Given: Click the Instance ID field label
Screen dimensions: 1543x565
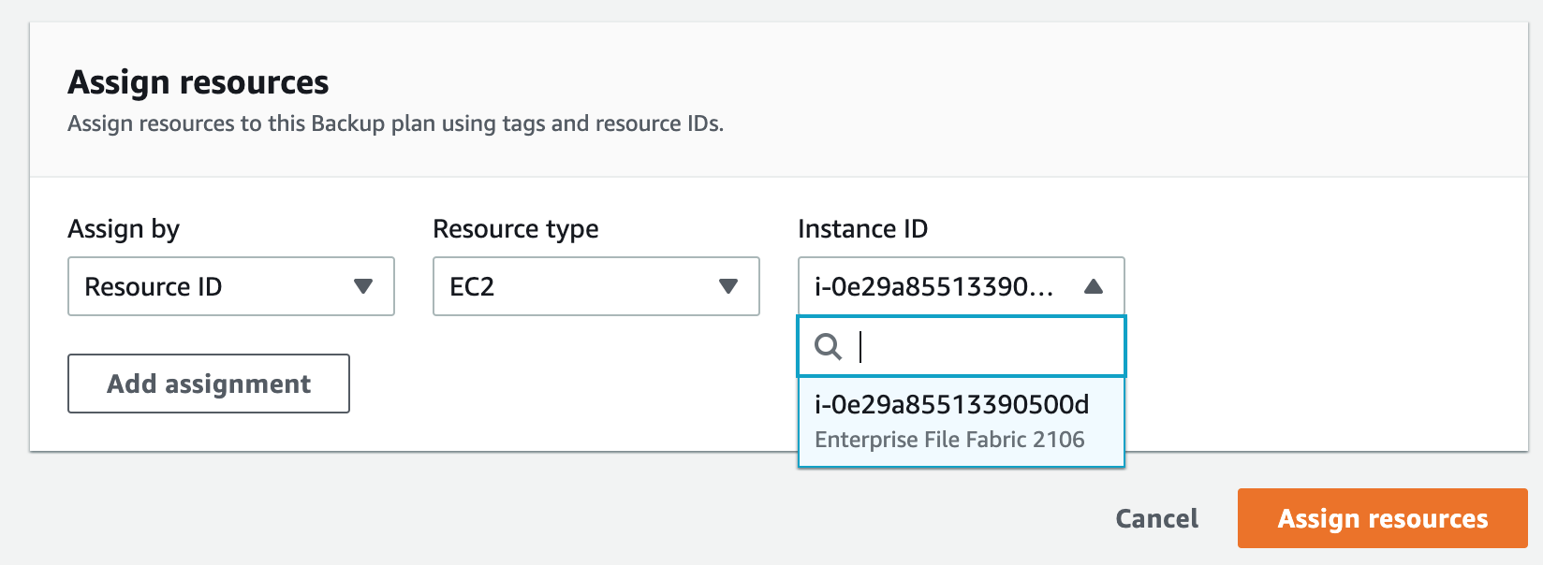Looking at the screenshot, I should pos(862,229).
